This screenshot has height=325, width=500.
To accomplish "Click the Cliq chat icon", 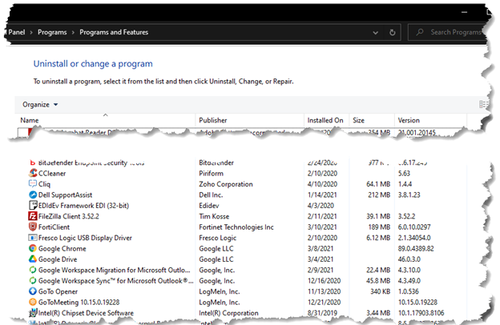I will (x=33, y=184).
